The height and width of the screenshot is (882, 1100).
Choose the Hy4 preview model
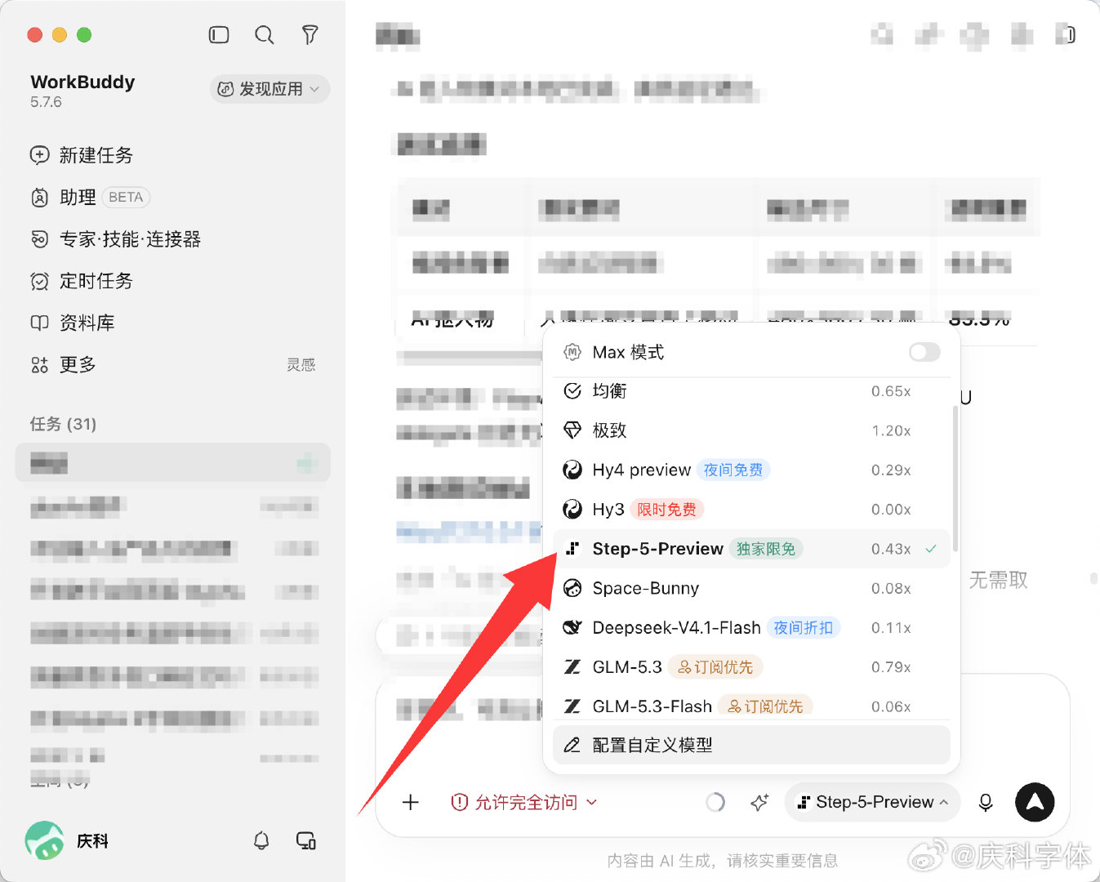pos(751,470)
